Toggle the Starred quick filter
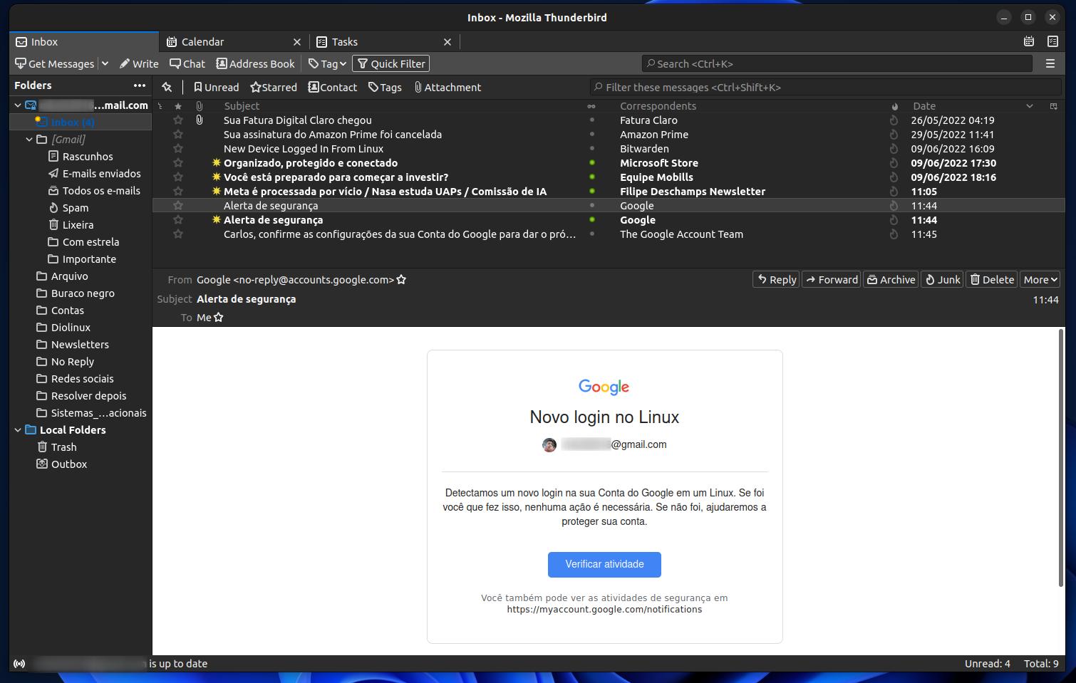 point(274,87)
